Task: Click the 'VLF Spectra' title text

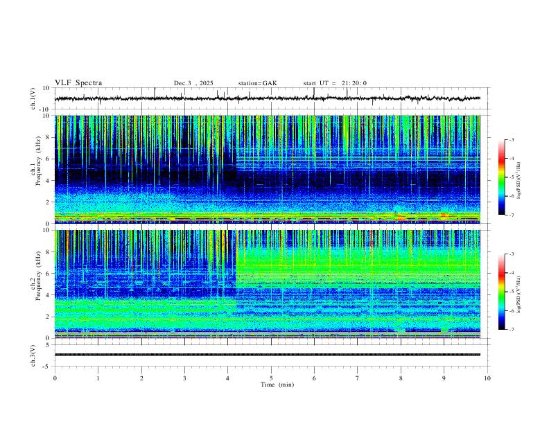Action: pos(78,83)
